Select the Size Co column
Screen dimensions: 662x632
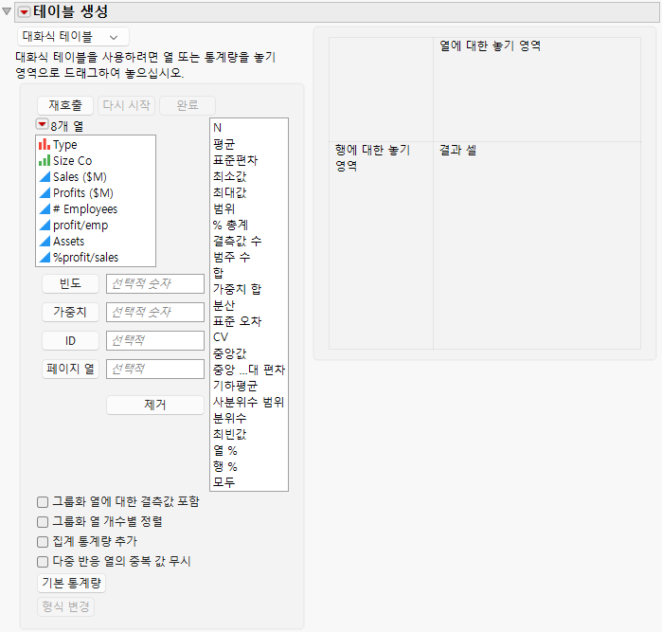pos(96,160)
